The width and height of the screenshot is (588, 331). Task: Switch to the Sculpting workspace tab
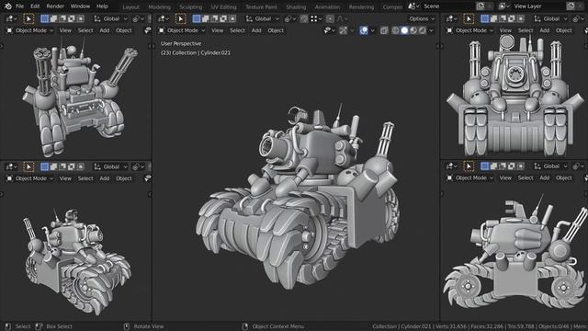point(190,7)
